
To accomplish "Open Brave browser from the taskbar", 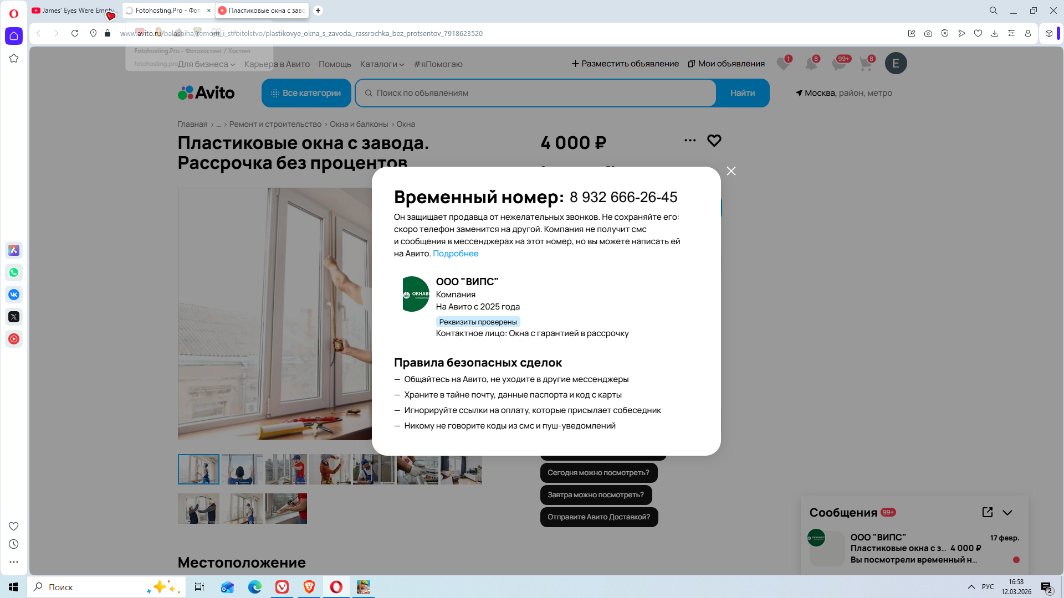I will (x=309, y=587).
